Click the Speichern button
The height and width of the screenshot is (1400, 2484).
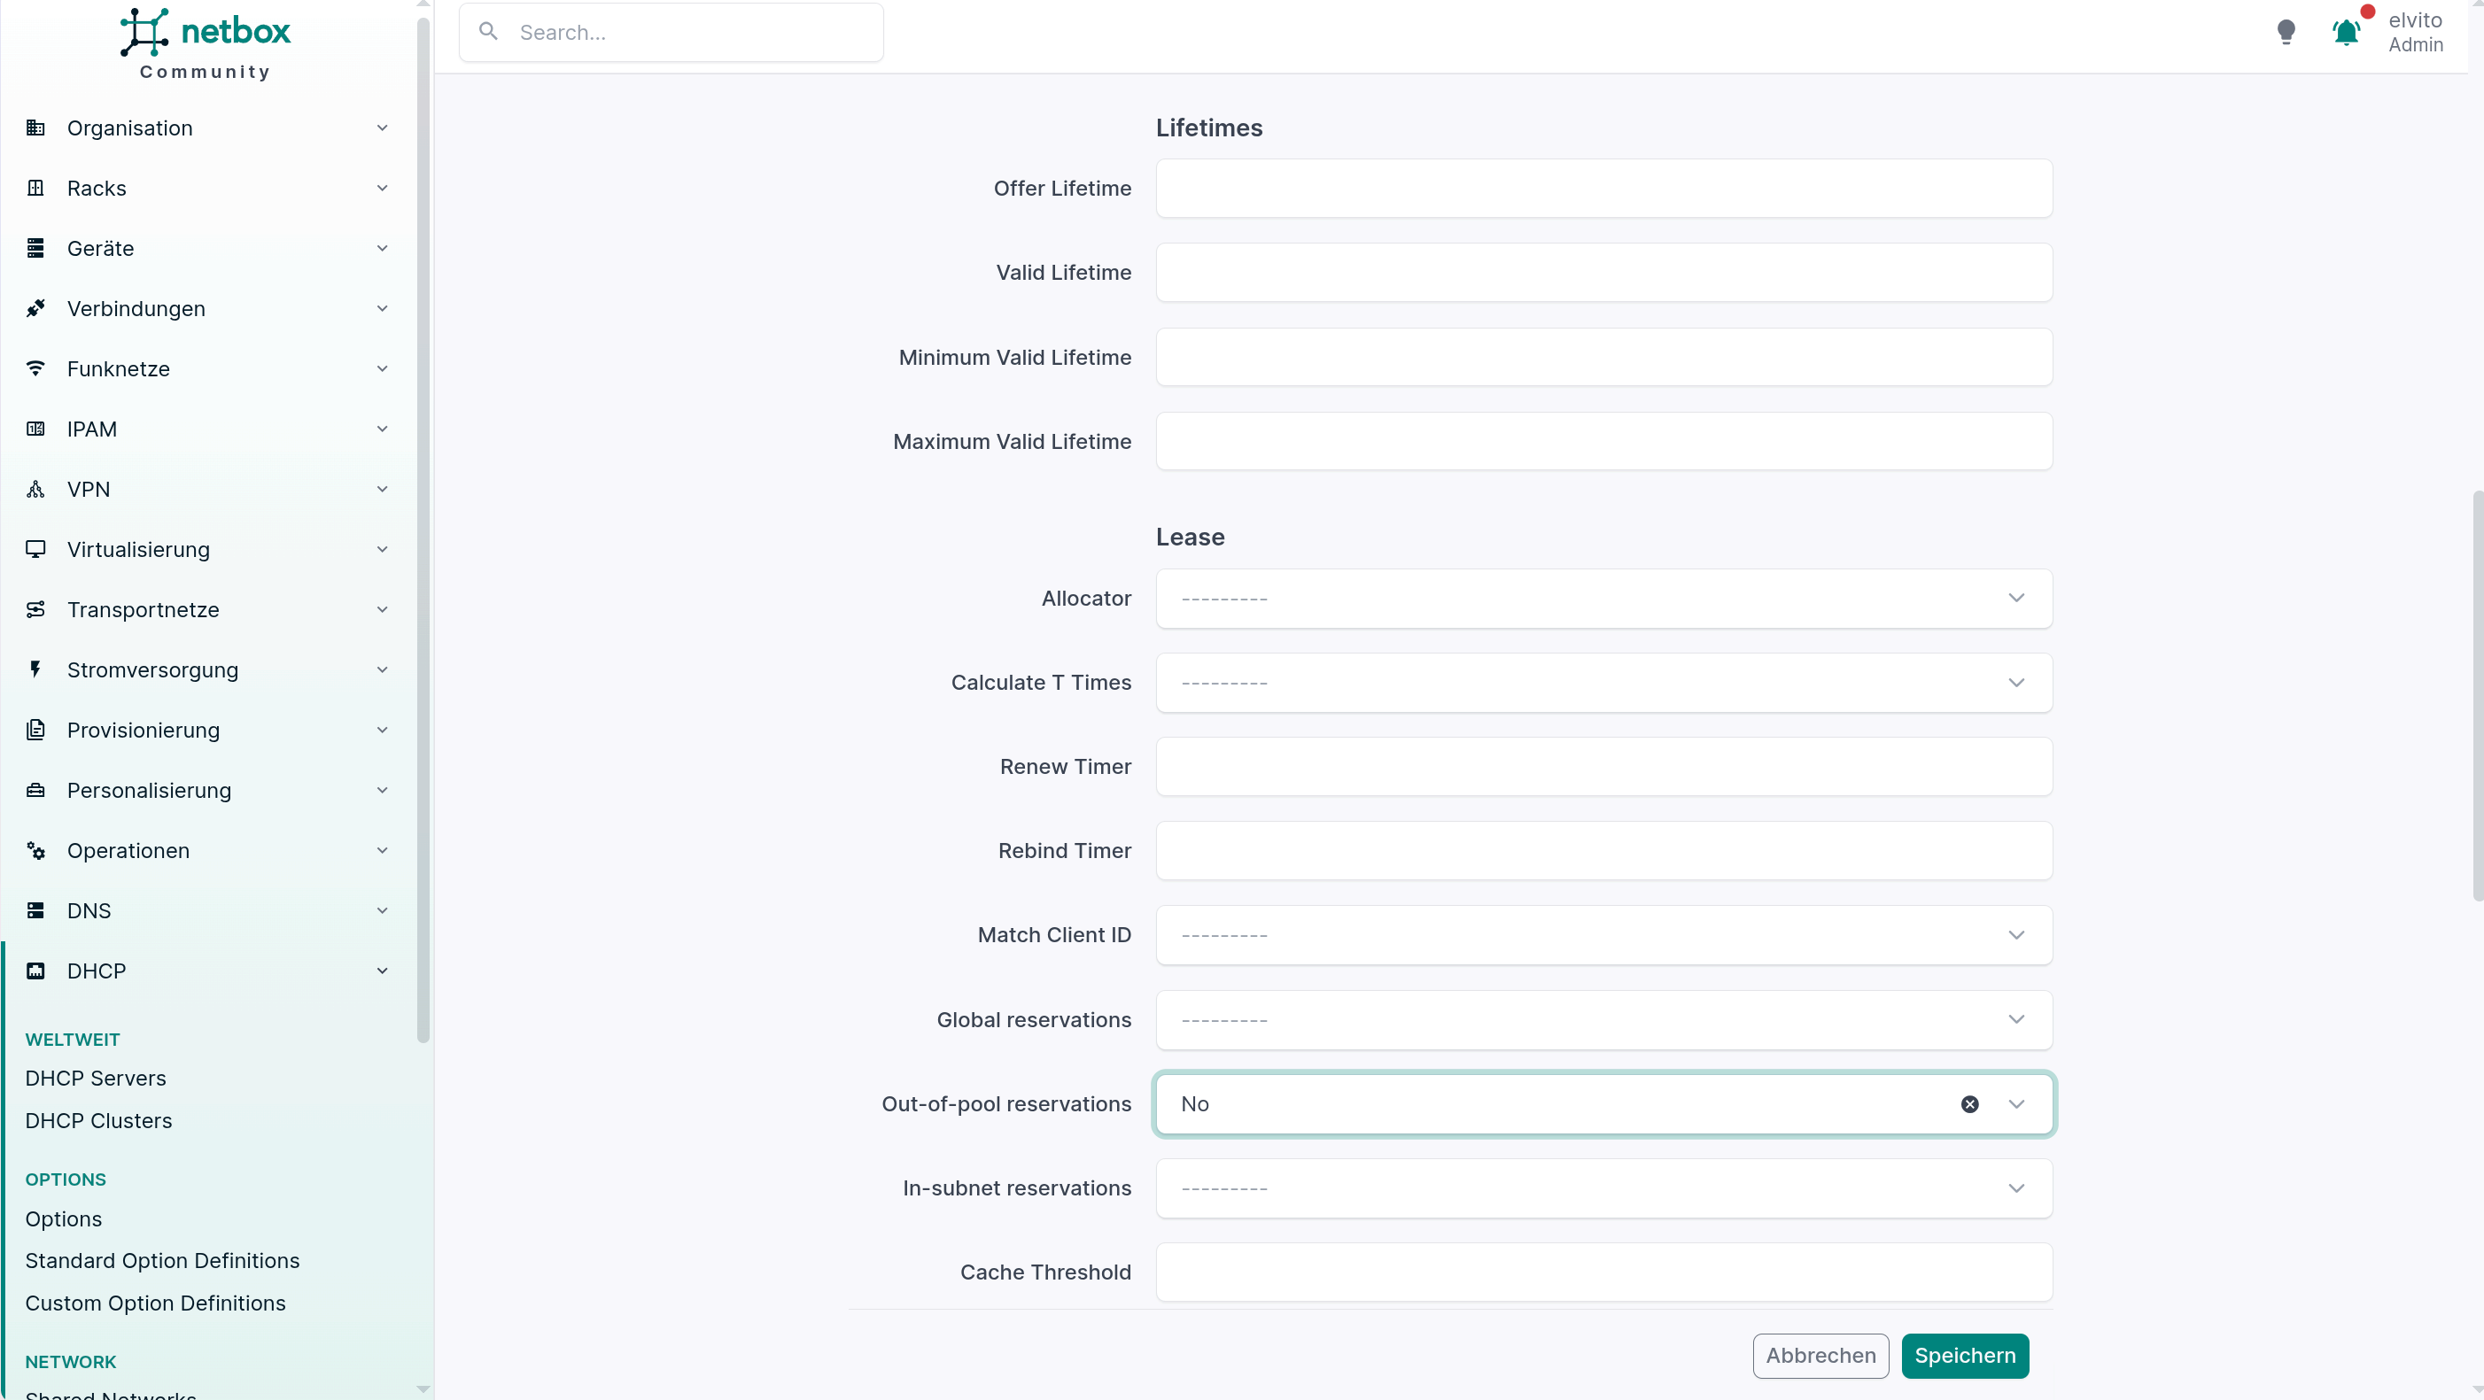[x=1965, y=1356]
